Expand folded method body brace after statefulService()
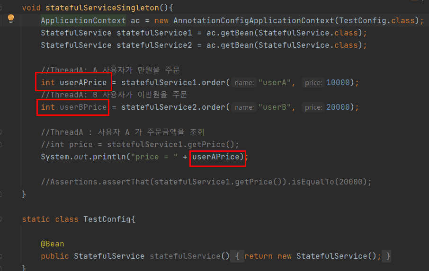The image size is (429, 271). click(237, 256)
